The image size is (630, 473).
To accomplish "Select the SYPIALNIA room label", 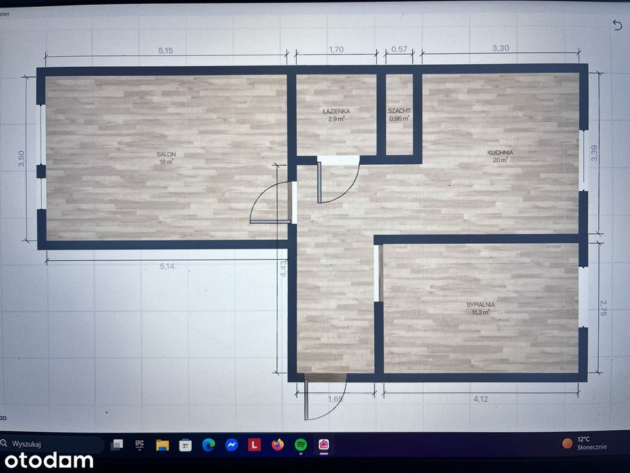I will click(x=481, y=305).
